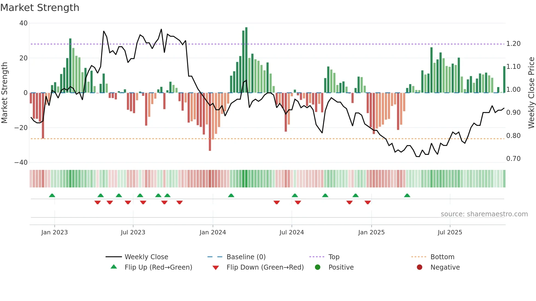The height and width of the screenshot is (301, 536).
Task: Toggle the Baseline (0) legend entry
Action: (246, 257)
